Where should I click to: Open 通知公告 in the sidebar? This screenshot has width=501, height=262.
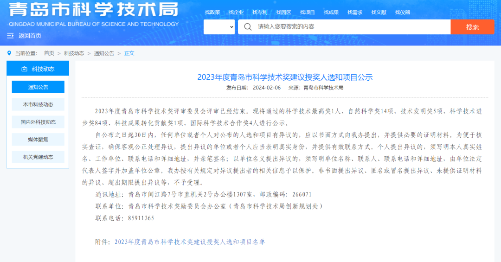[x=38, y=87]
